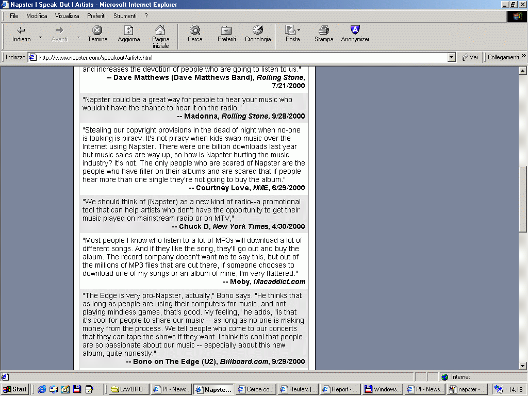
Task: Expand the Collegamenti links chevron
Action: point(523,56)
